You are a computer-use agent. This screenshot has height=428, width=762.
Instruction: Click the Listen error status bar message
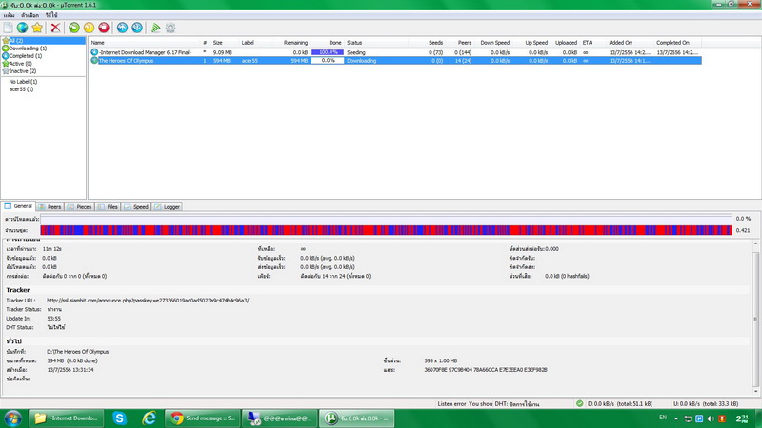464,403
